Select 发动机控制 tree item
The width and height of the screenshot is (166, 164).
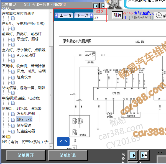pyautogui.click(x=26, y=114)
